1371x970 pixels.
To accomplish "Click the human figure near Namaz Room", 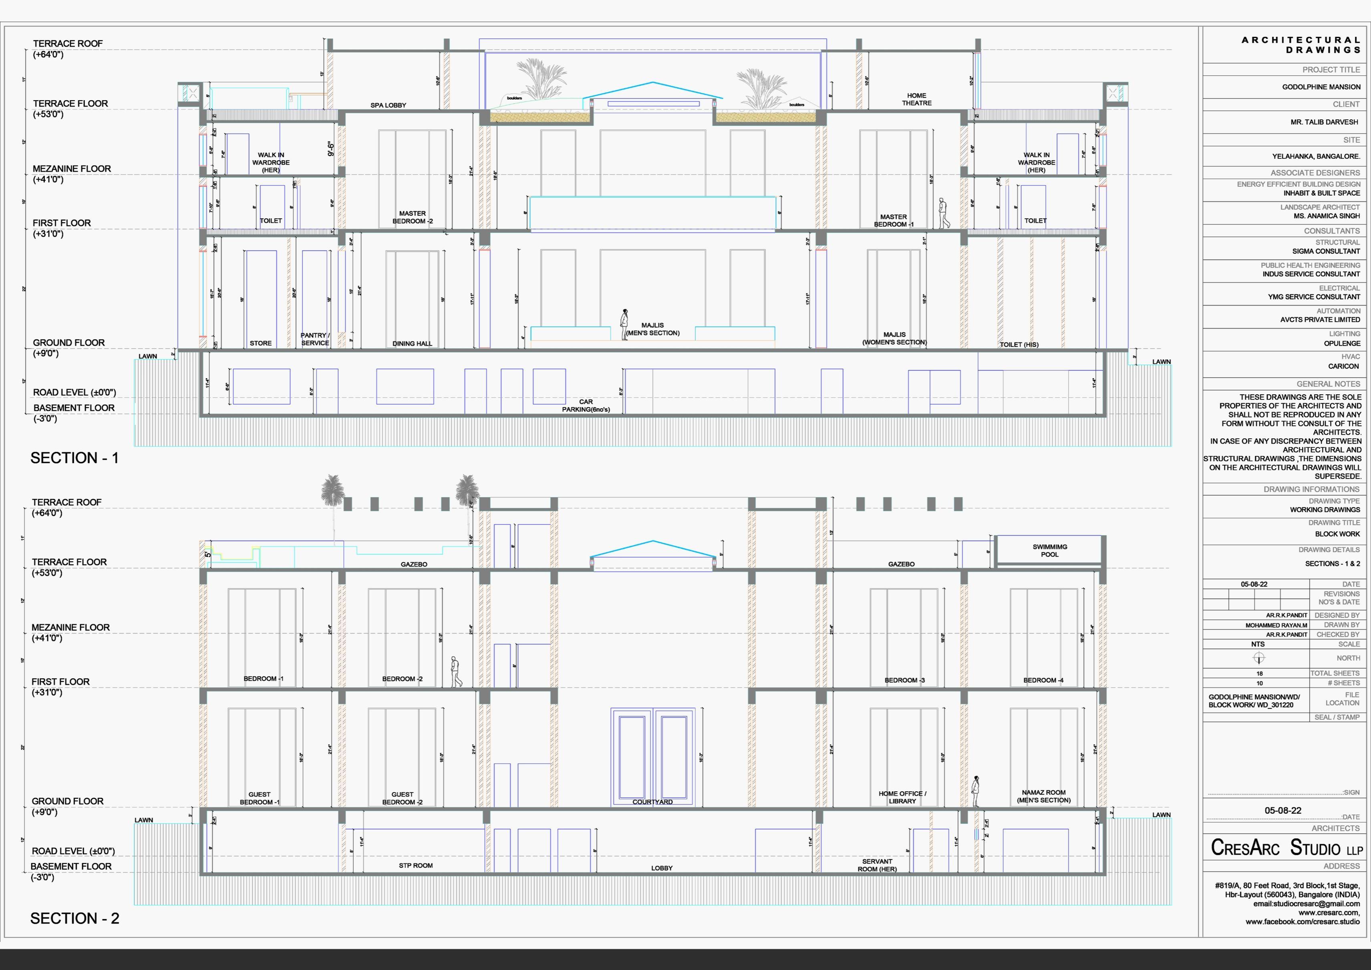I will (x=976, y=792).
